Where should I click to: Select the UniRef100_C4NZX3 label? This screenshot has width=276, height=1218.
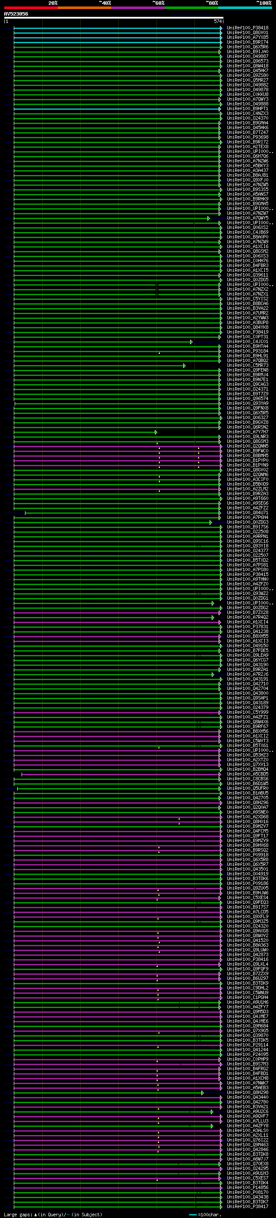247,114
